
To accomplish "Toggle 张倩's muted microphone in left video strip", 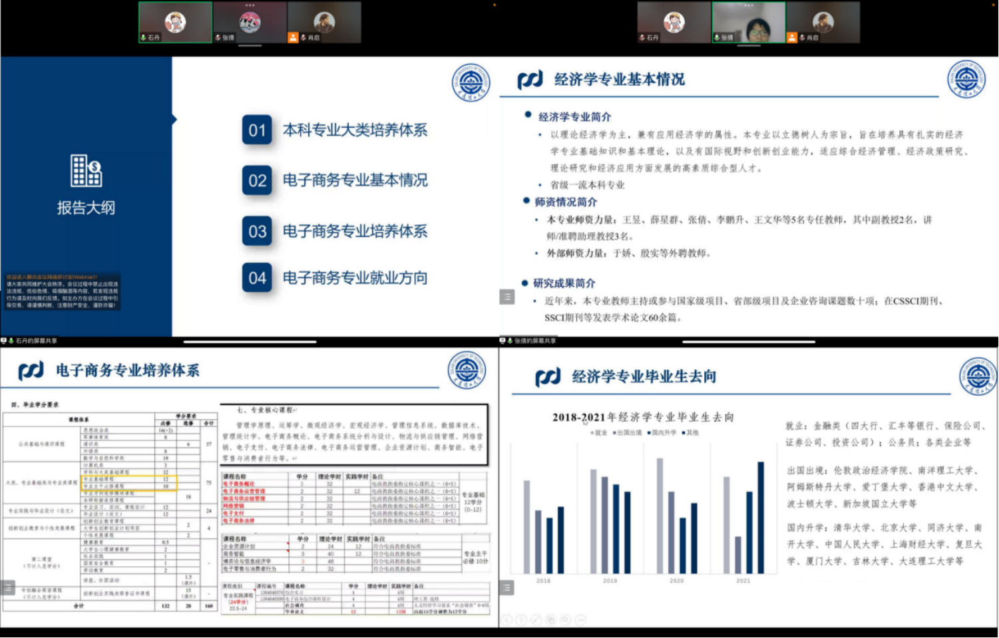I will pos(218,38).
